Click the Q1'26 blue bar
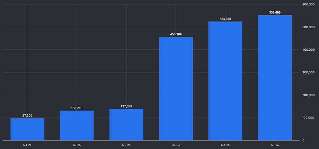This screenshot has width=319, height=149. [275, 78]
